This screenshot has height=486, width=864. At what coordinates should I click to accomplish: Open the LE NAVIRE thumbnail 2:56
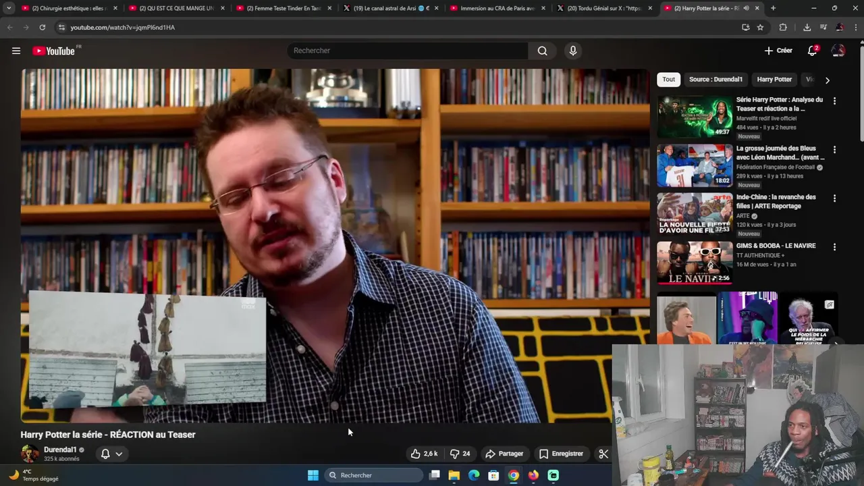[x=695, y=263]
